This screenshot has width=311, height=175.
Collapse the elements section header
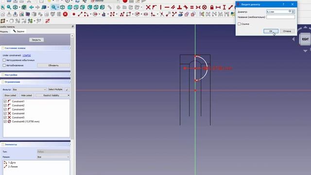pos(35,144)
